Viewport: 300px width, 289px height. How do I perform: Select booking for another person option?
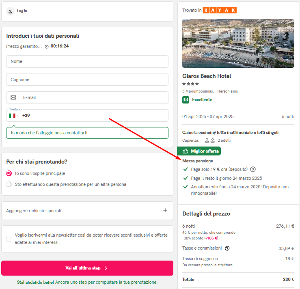[x=9, y=184]
